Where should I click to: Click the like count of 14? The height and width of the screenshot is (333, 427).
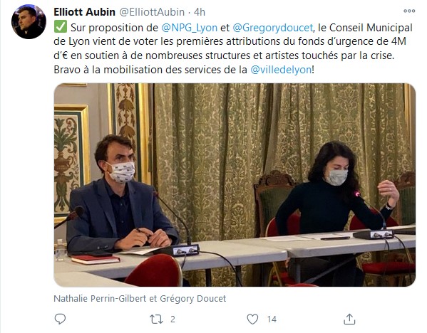272,319
